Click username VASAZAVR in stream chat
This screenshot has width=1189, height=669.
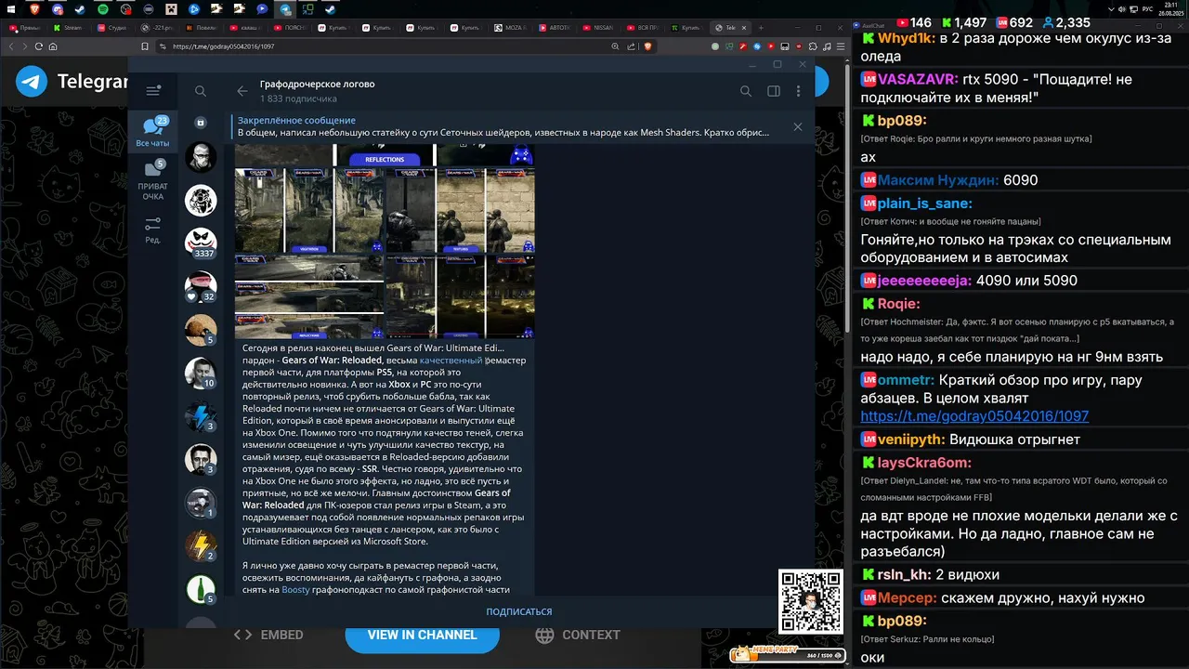point(918,79)
